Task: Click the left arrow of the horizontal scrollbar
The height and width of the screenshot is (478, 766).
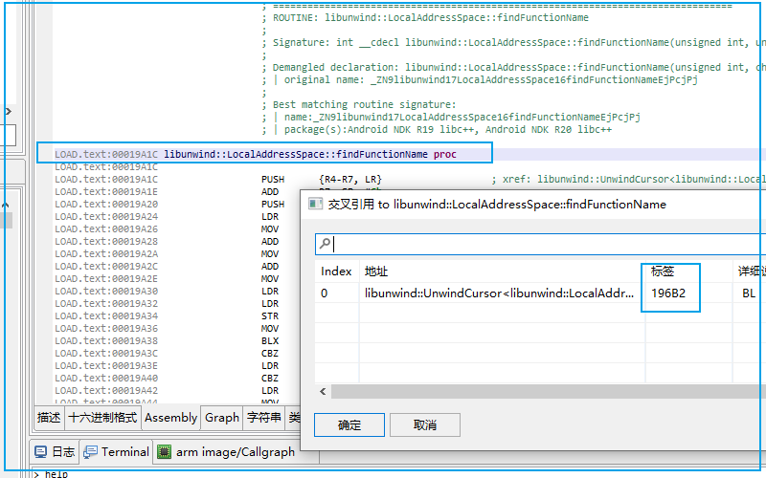Action: click(x=323, y=391)
